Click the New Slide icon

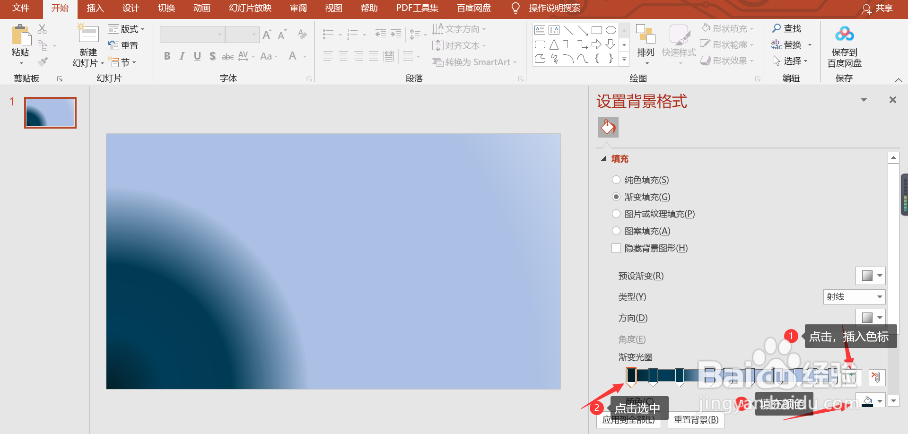coord(88,34)
